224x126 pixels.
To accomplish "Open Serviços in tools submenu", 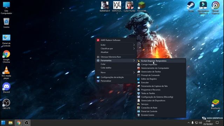I will click(161, 104).
